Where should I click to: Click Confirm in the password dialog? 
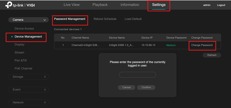click(146, 87)
